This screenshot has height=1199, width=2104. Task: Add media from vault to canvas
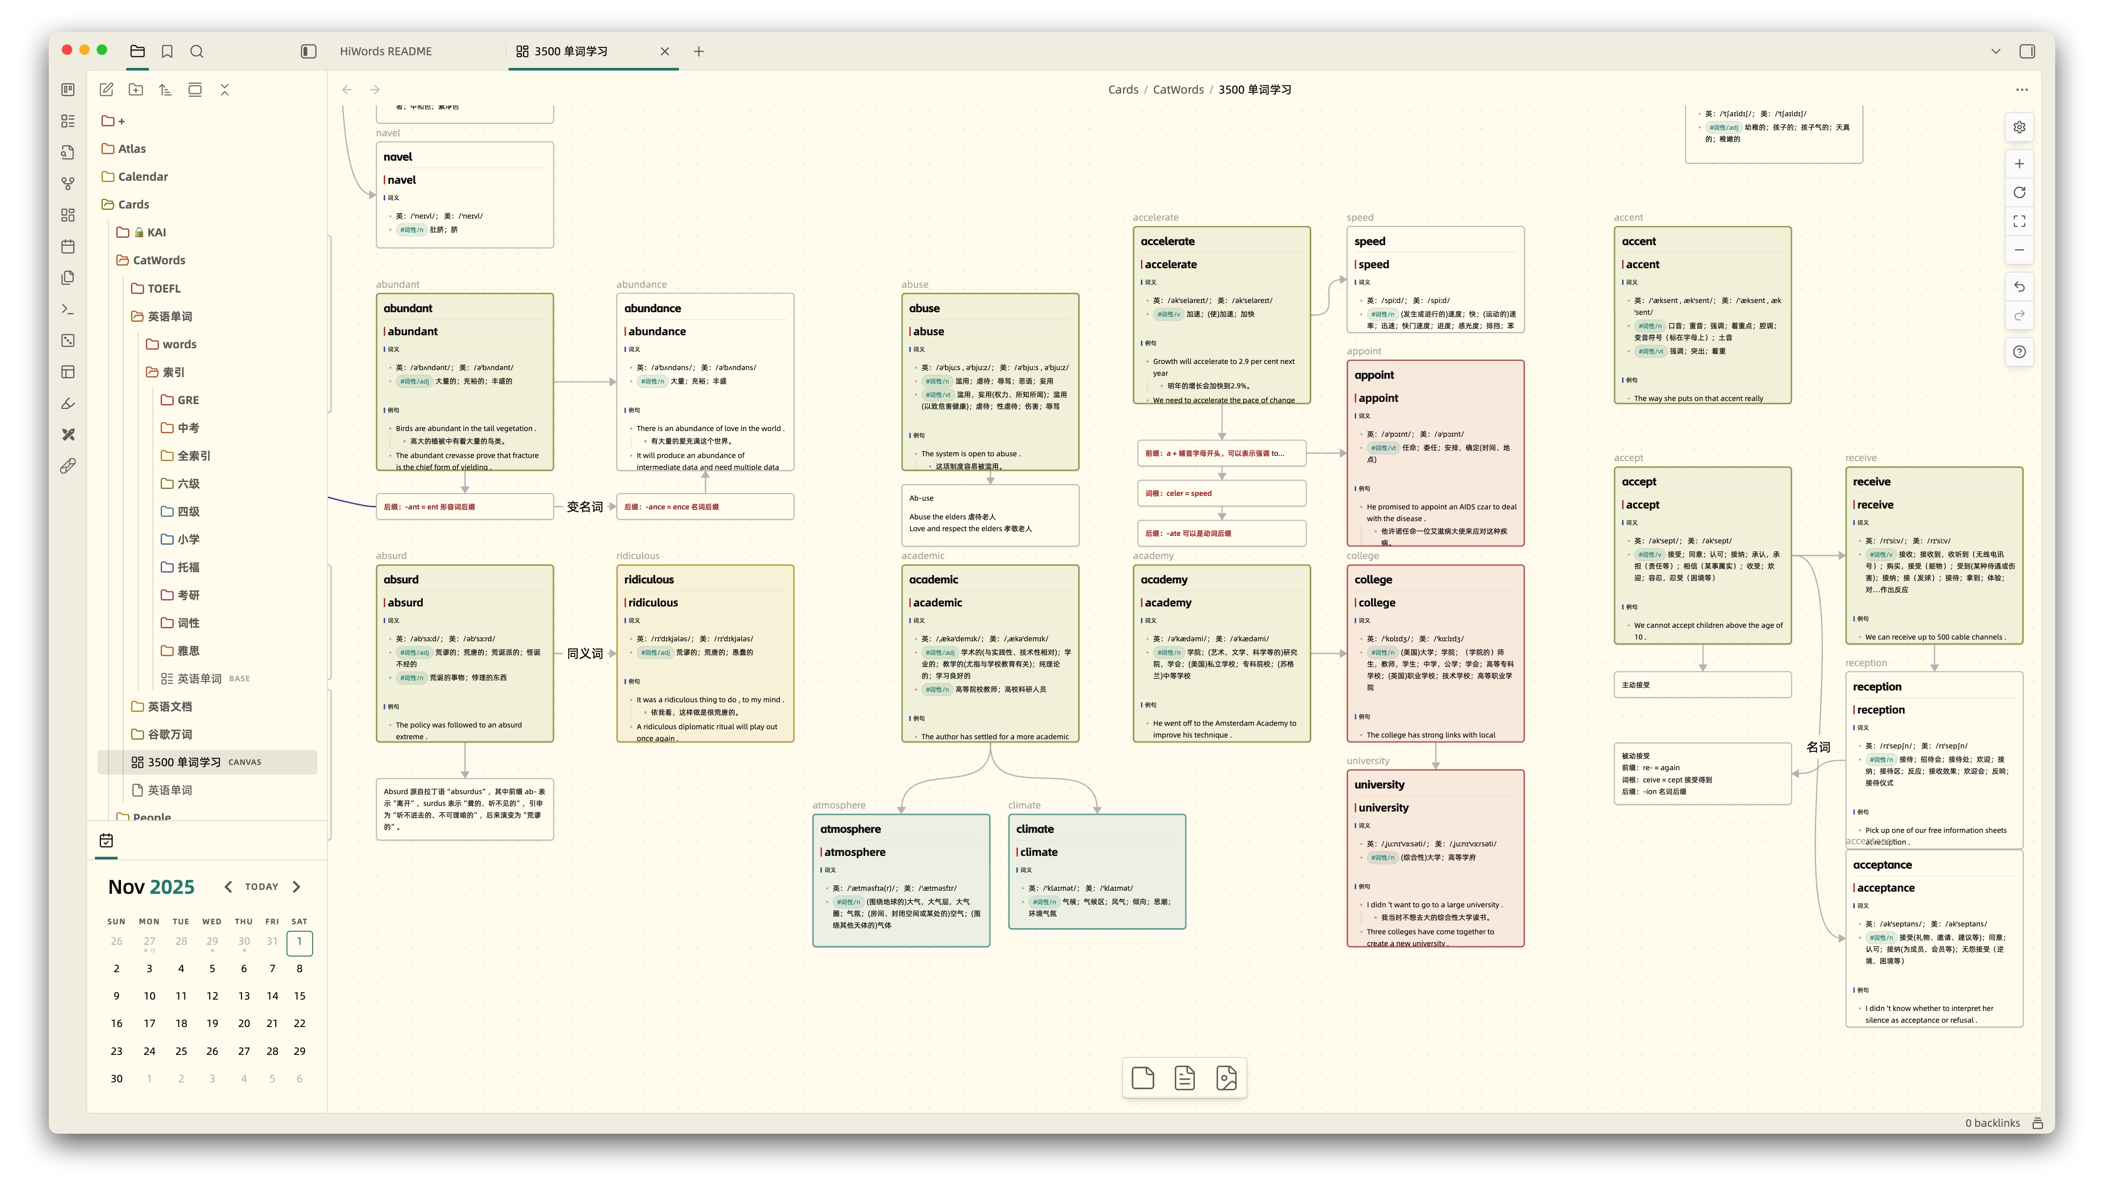pyautogui.click(x=1226, y=1078)
